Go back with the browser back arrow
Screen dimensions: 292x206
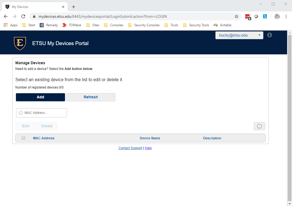pyautogui.click(x=6, y=16)
